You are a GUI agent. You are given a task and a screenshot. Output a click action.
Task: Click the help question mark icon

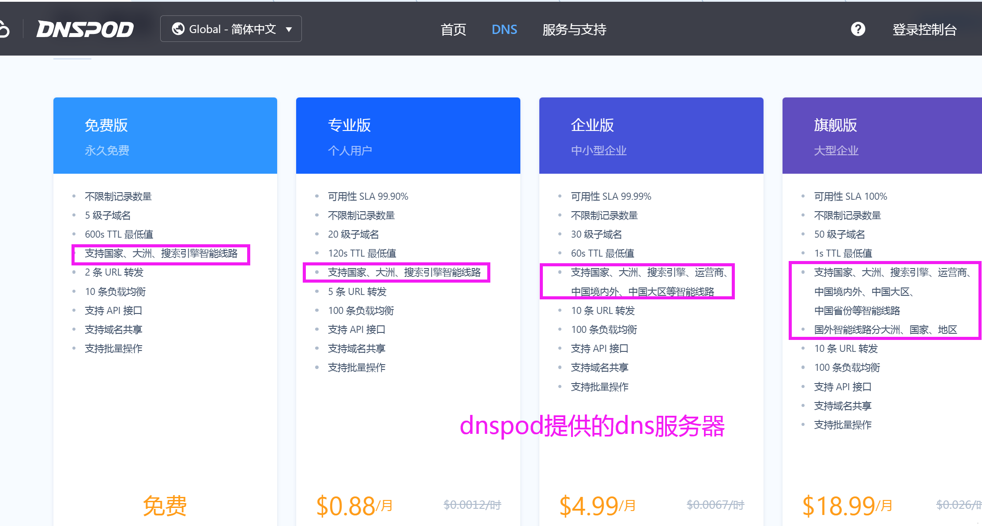pos(858,29)
